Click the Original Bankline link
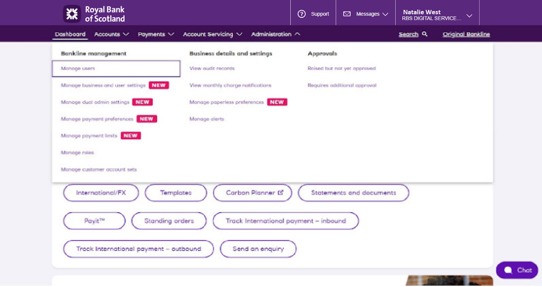 tap(466, 34)
